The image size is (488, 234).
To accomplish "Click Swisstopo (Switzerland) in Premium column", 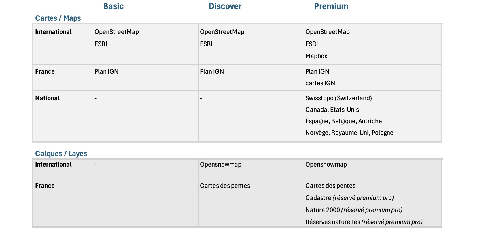I will click(338, 98).
